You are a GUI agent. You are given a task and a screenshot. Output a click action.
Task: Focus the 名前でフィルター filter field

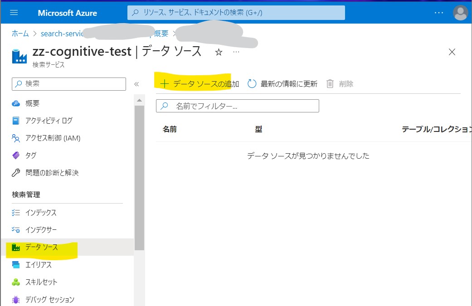click(238, 106)
